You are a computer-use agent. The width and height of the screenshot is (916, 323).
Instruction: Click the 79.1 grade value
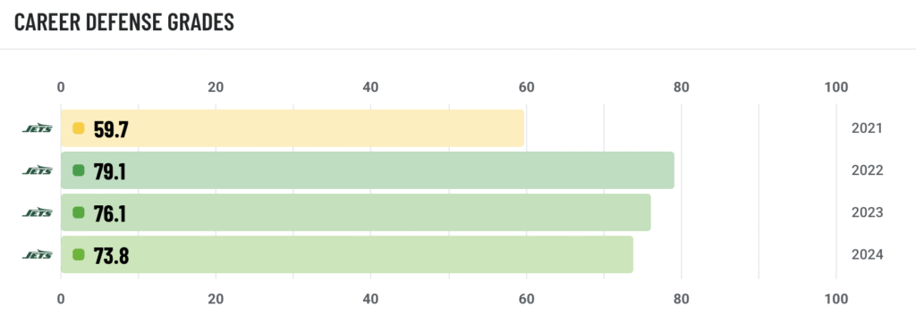click(110, 170)
